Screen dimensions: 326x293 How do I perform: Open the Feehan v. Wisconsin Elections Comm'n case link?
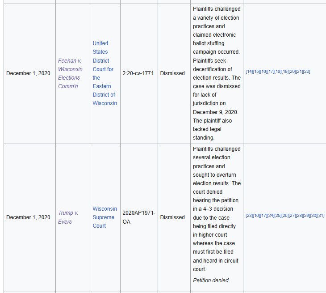(x=70, y=73)
